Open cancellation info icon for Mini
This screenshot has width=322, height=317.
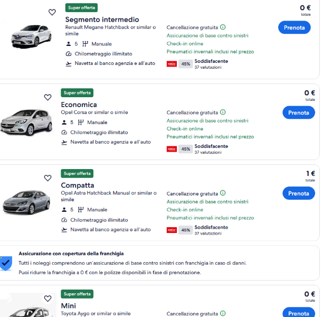pos(223,313)
